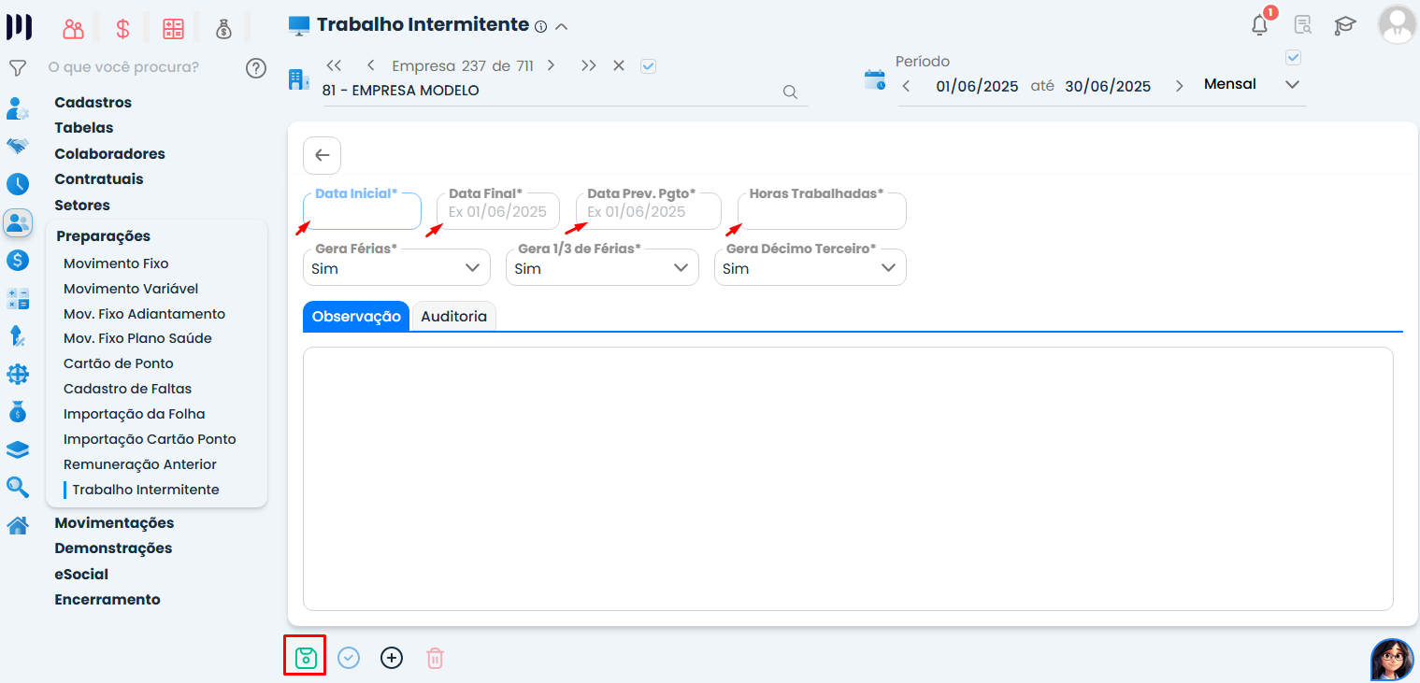Open the help question mark icon

pyautogui.click(x=255, y=68)
